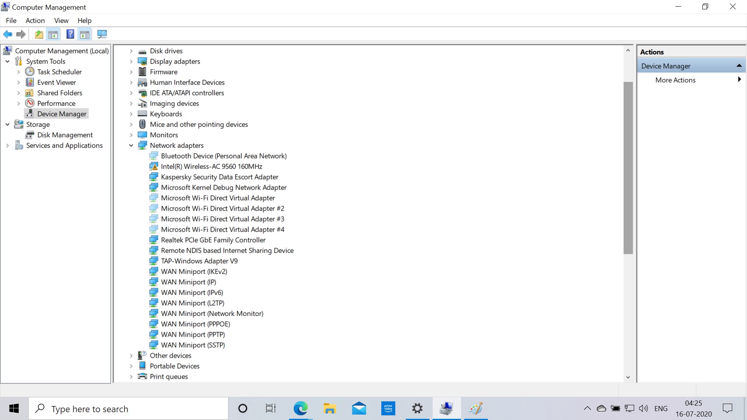Select Remote NDIS based Internet Sharing Device
This screenshot has height=420, width=747.
pyautogui.click(x=227, y=250)
